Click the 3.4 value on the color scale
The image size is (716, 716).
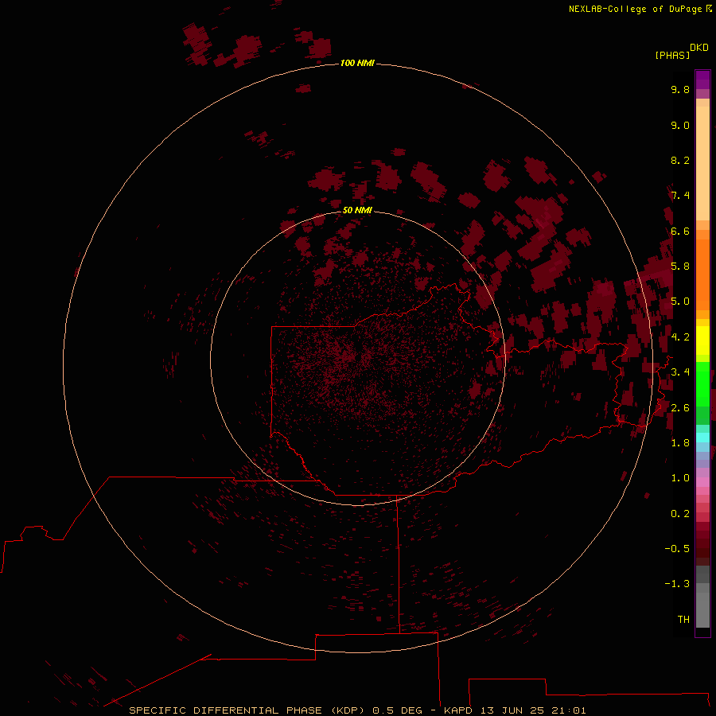coord(680,372)
